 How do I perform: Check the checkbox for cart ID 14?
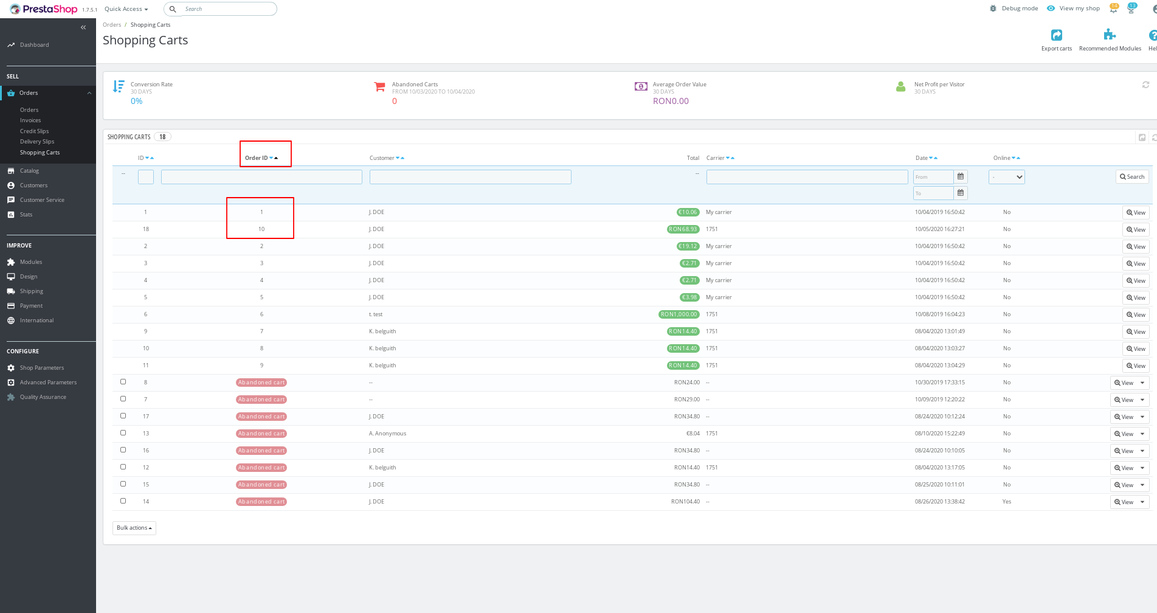click(123, 501)
